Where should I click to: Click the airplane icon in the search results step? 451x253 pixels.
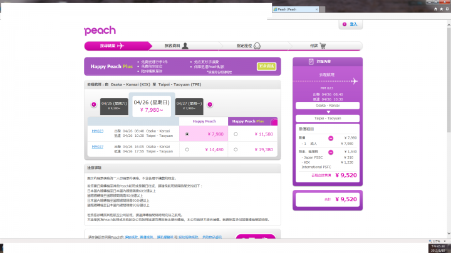coord(121,46)
